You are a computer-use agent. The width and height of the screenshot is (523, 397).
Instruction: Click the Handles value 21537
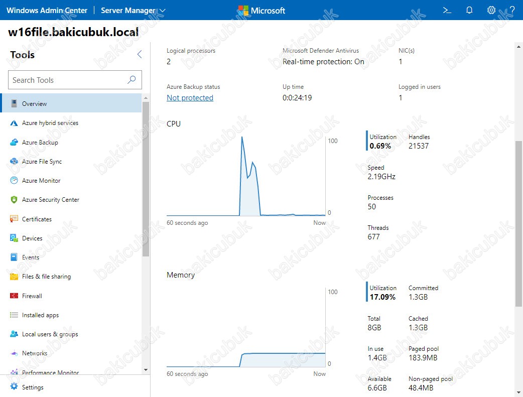[419, 146]
